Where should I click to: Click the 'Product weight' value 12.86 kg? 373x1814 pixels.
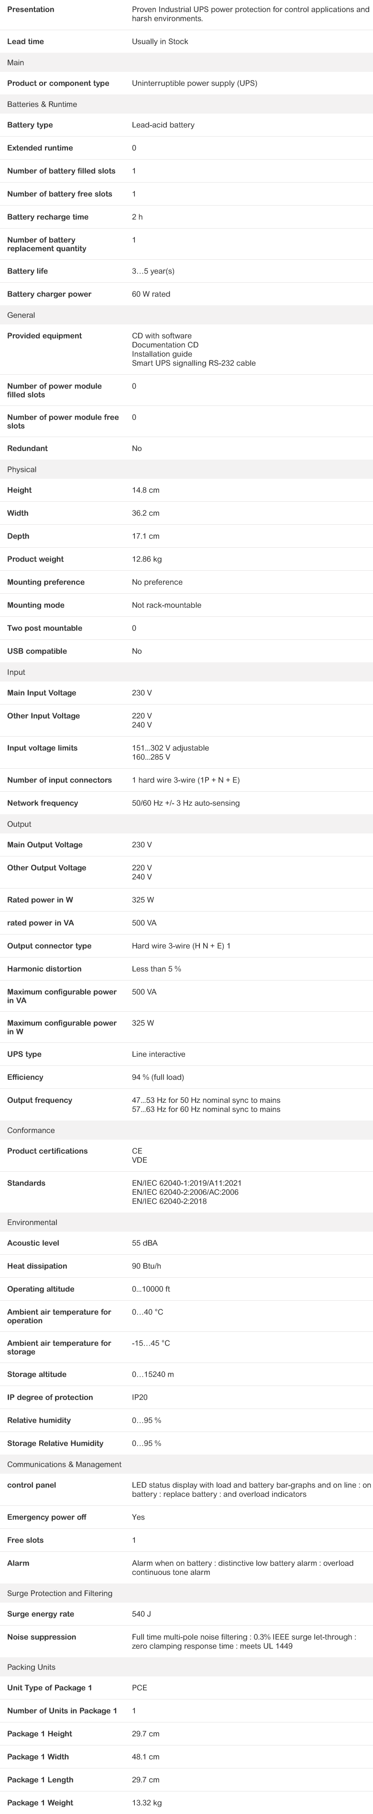pos(147,559)
